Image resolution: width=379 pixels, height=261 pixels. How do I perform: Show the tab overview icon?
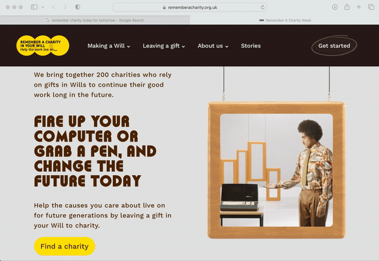click(371, 7)
